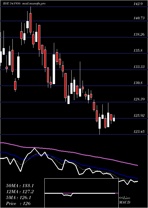The image size is (148, 208).
Task: Select the 138.26 price axis label
Action: tap(139, 34)
